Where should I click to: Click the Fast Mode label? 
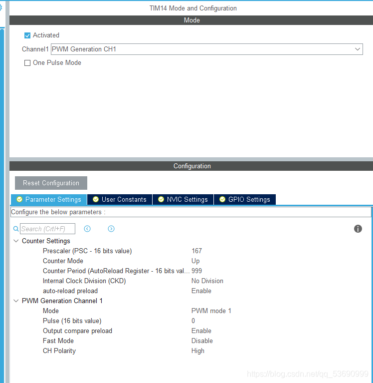[58, 341]
